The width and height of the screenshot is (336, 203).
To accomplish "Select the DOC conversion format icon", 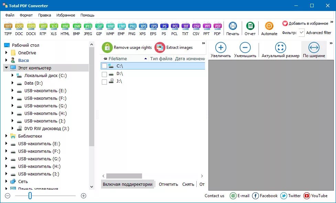I will tap(19, 26).
